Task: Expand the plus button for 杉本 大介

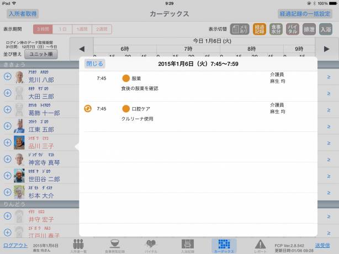Action: pyautogui.click(x=7, y=192)
